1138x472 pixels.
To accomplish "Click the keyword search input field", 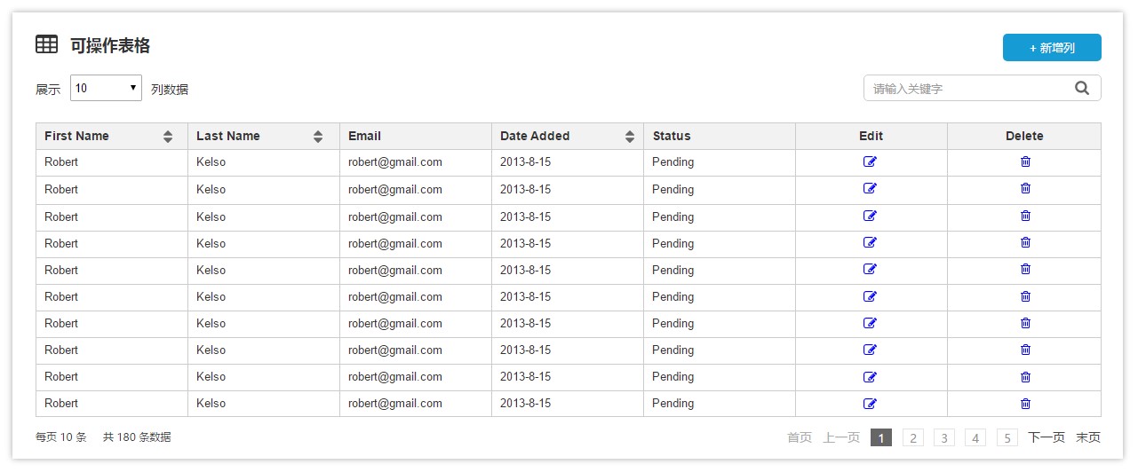I will pyautogui.click(x=967, y=89).
